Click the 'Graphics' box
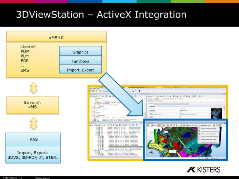 point(80,51)
